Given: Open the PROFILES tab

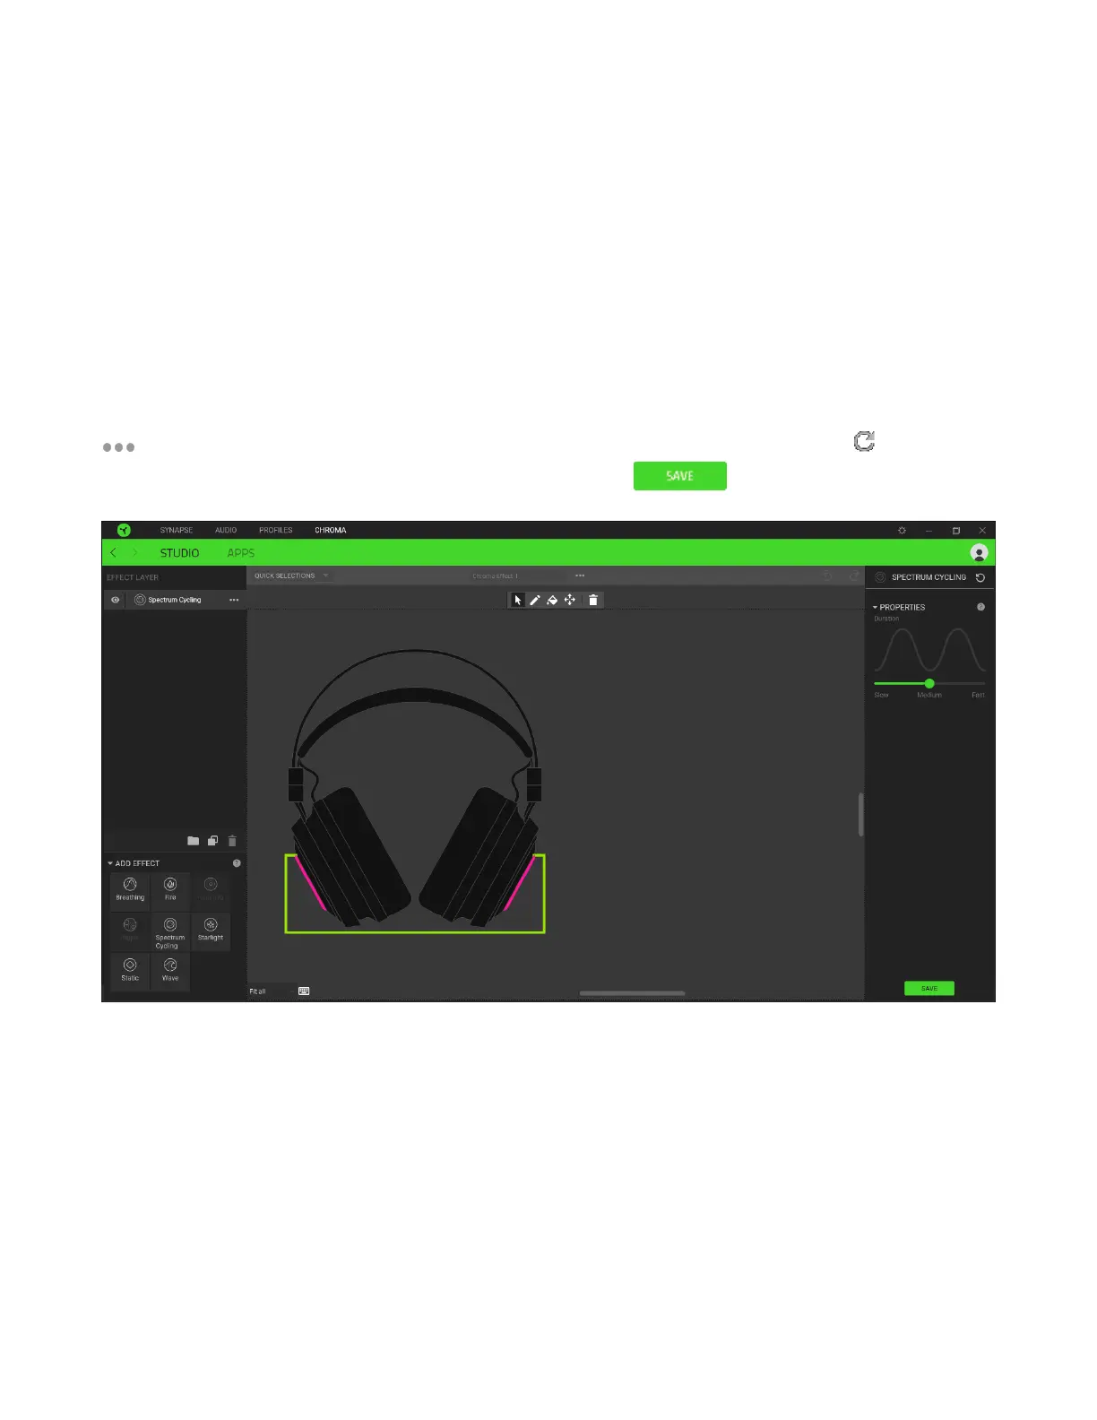Looking at the screenshot, I should (276, 530).
